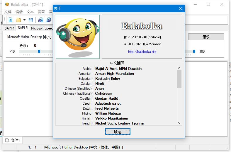Click the Split and convert audio icon

coord(48,20)
